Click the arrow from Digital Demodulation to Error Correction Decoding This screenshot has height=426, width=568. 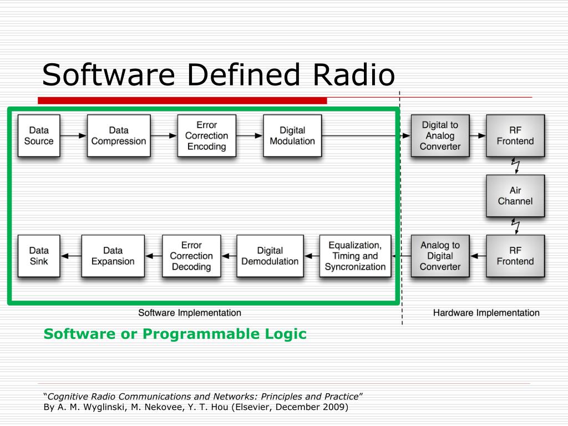(229, 256)
